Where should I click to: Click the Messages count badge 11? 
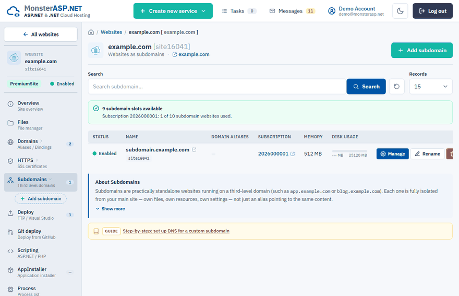coord(310,11)
